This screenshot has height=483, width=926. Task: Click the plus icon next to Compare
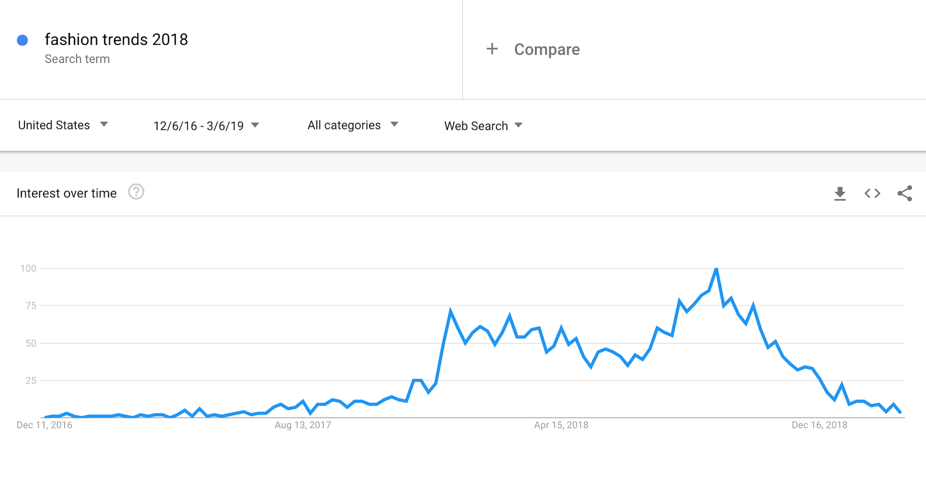point(492,49)
